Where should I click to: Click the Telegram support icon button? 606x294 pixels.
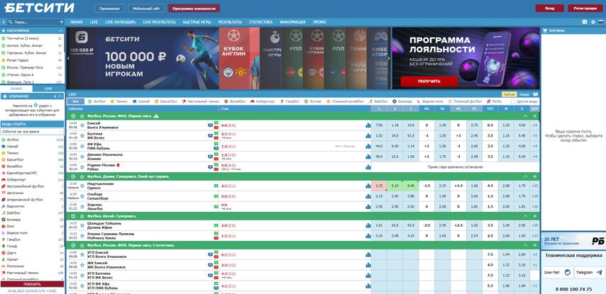click(x=590, y=273)
